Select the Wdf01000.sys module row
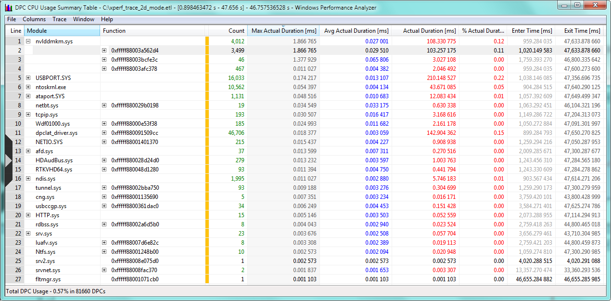This screenshot has width=611, height=301. tap(305, 124)
